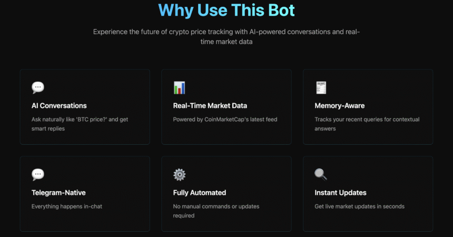Screen dimensions: 453x237
Task: Select the Real-Time Market Data heading
Action: click(210, 106)
